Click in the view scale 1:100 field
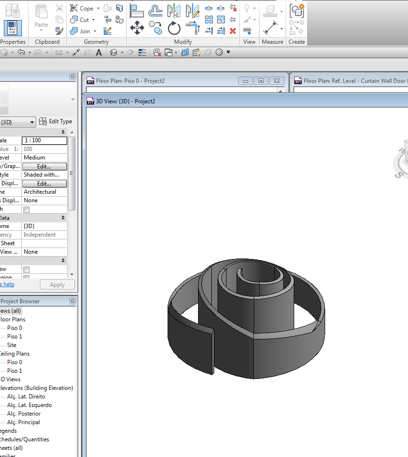 (x=44, y=140)
